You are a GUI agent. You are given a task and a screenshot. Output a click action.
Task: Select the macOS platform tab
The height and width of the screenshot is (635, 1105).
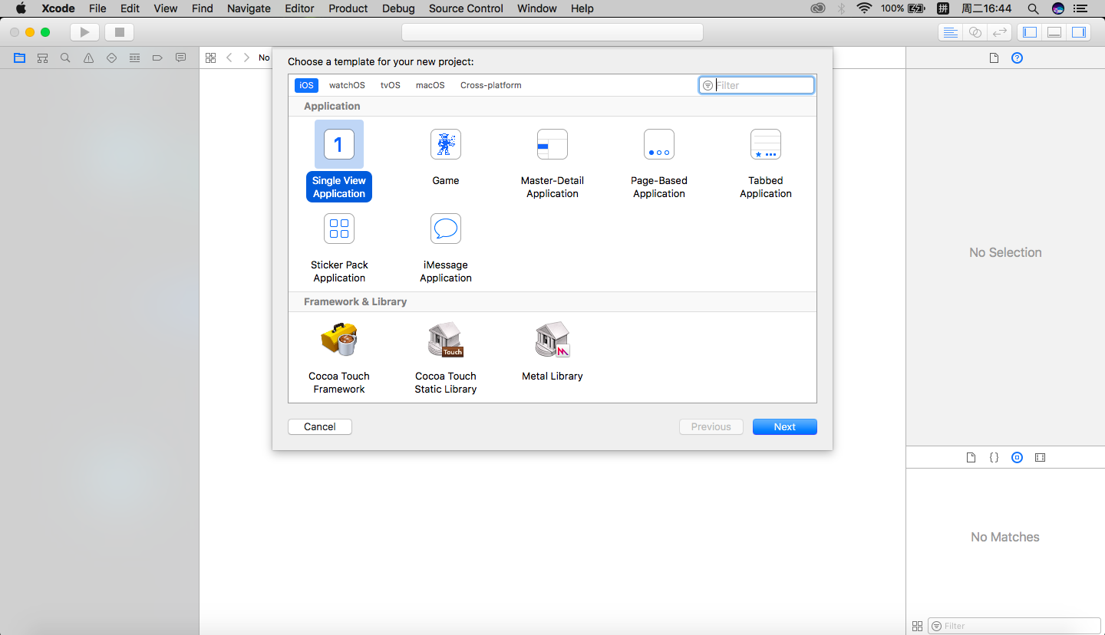[430, 85]
